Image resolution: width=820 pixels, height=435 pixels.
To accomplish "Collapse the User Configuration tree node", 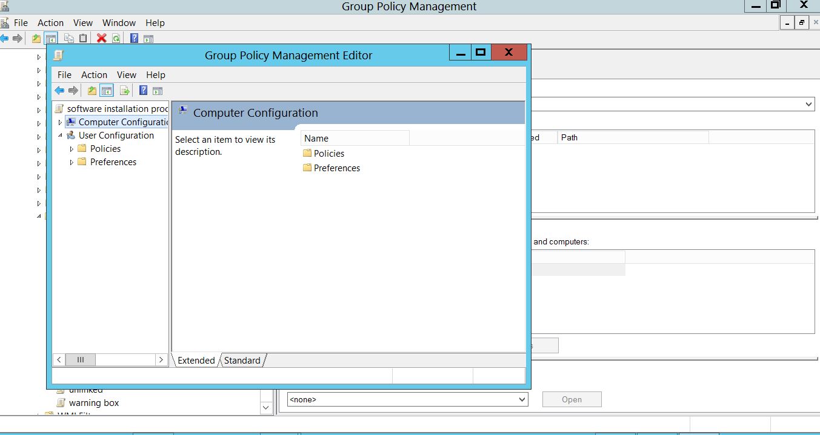I will [60, 136].
